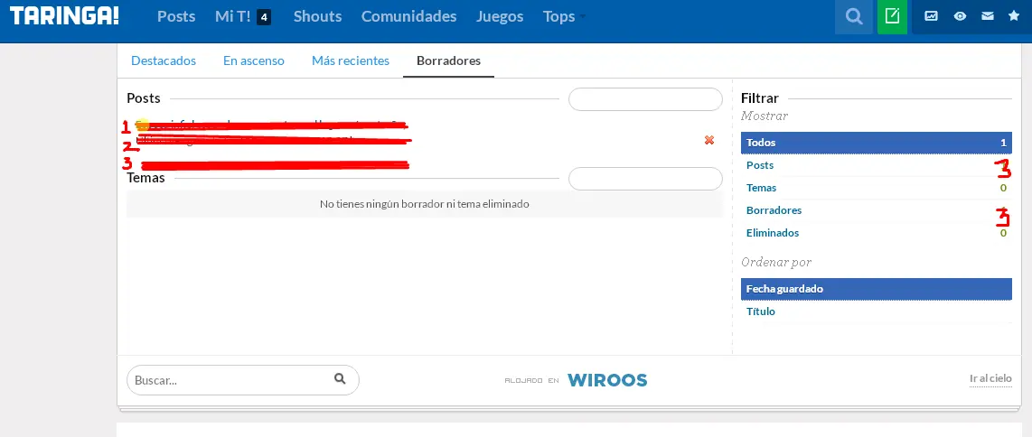Click the Taringa! logo
The height and width of the screenshot is (437, 1032).
64,16
